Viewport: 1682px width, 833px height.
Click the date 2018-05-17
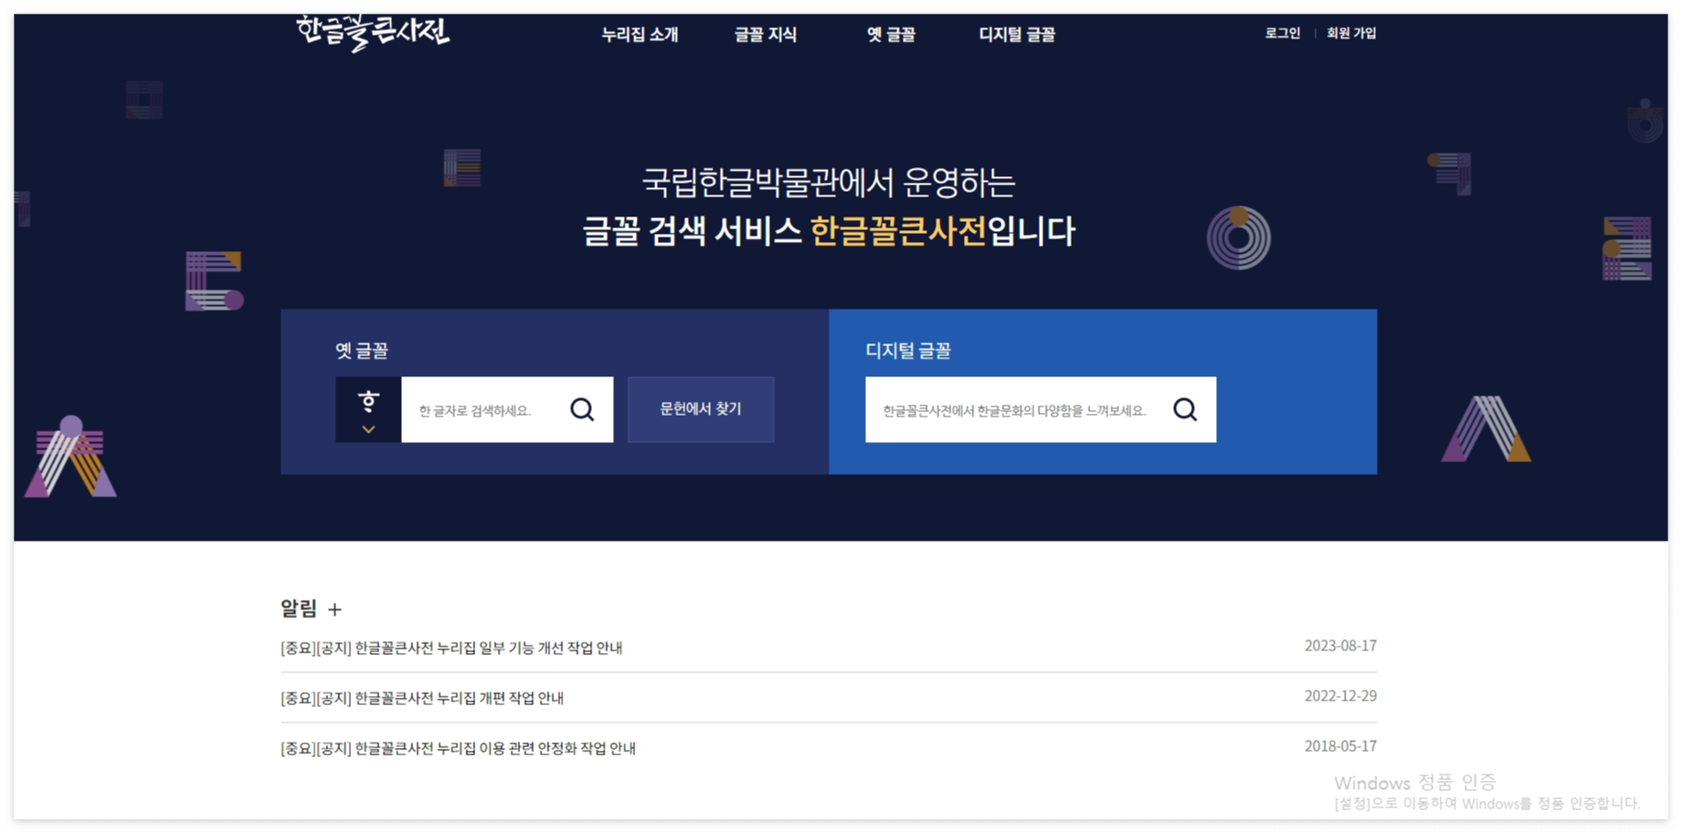(1340, 746)
